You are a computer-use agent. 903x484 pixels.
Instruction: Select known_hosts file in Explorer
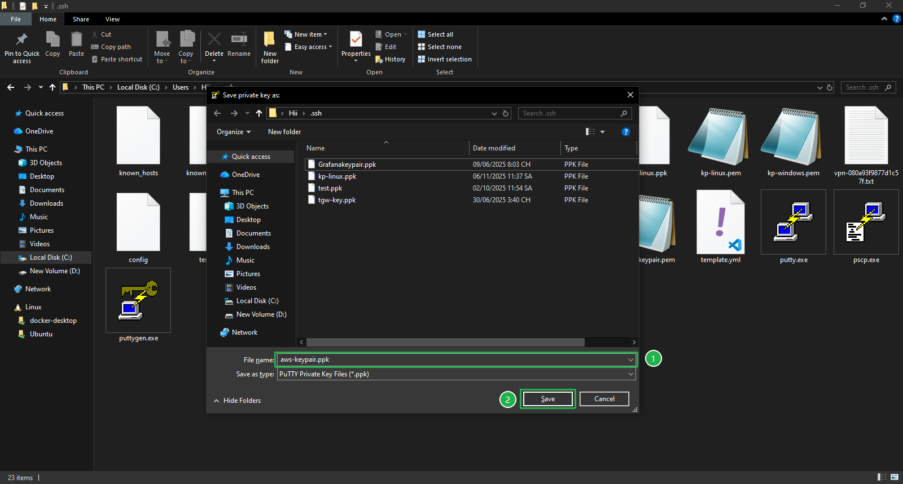[x=138, y=141]
